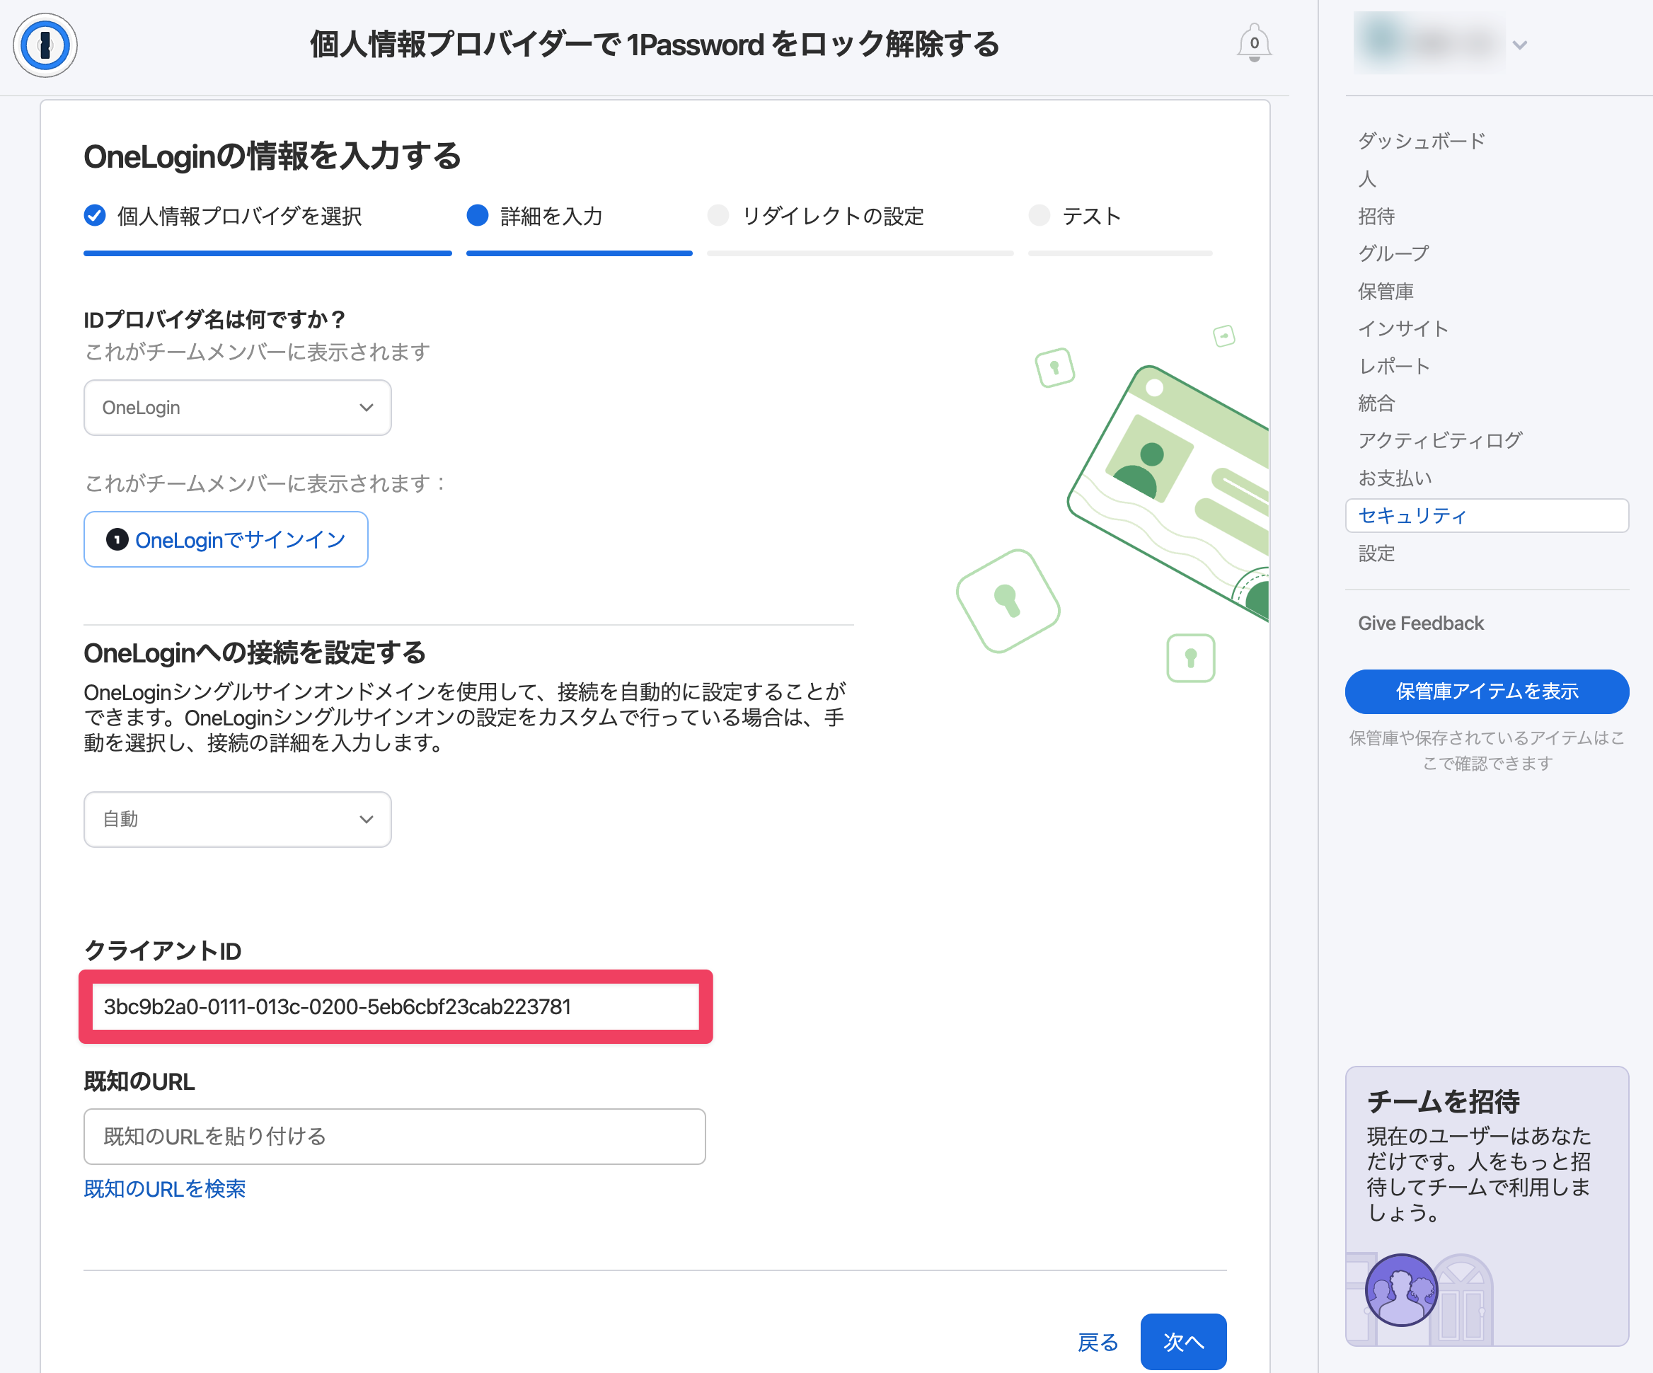The width and height of the screenshot is (1653, 1373).
Task: Select セキュリティ in the sidebar
Action: (1487, 516)
